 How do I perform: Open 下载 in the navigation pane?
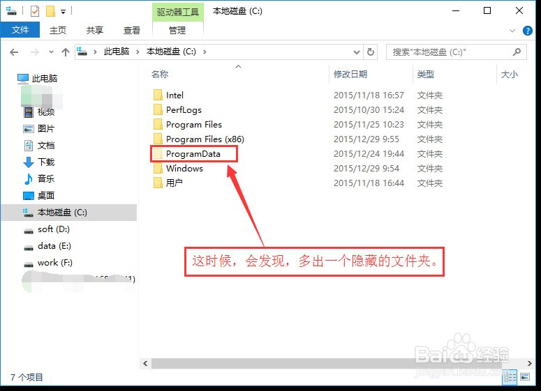(x=39, y=162)
